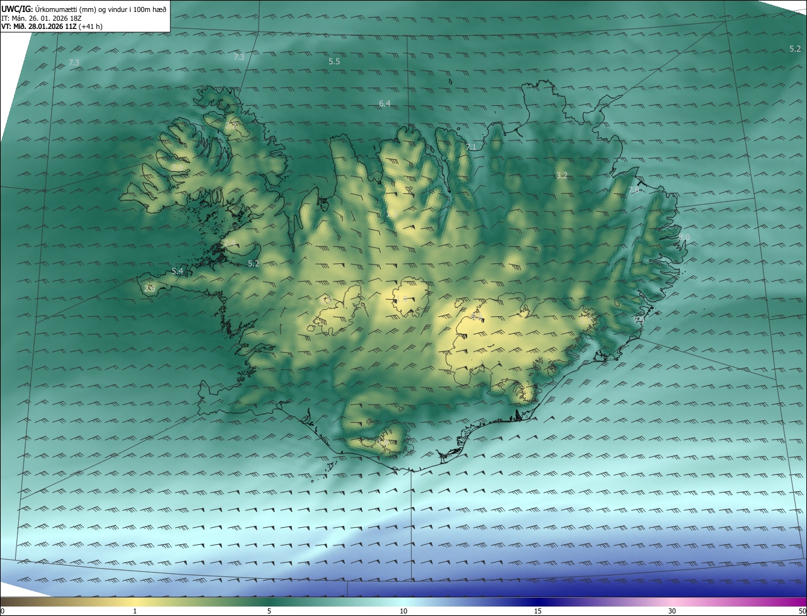Click the initial time line 'IT: Mán. 26. 01. 2026 18Z'
Image resolution: width=807 pixels, height=616 pixels.
click(x=43, y=18)
